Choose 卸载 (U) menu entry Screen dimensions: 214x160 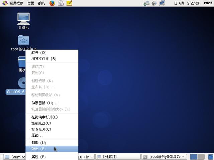point(52,143)
